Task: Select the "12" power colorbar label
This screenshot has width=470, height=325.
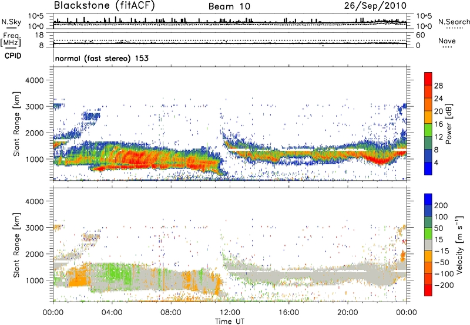Action: tap(438, 137)
